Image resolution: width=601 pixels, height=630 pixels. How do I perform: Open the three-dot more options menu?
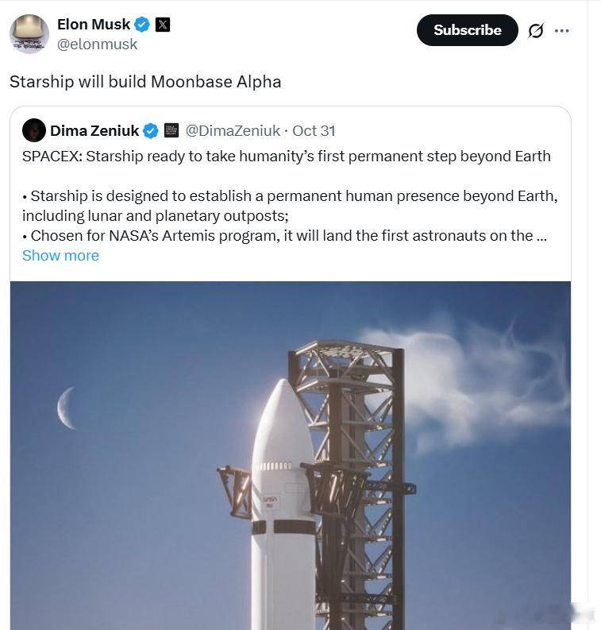click(x=562, y=30)
